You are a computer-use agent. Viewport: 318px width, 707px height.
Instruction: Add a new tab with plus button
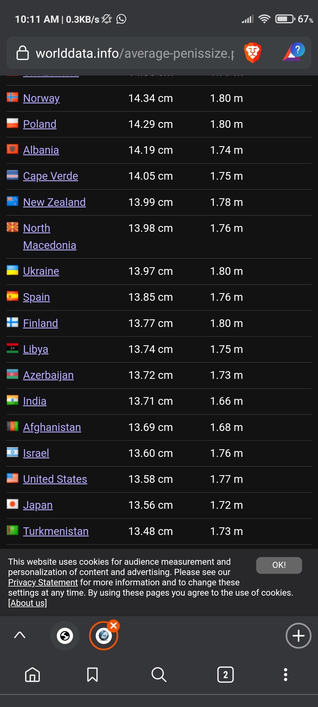(x=298, y=636)
